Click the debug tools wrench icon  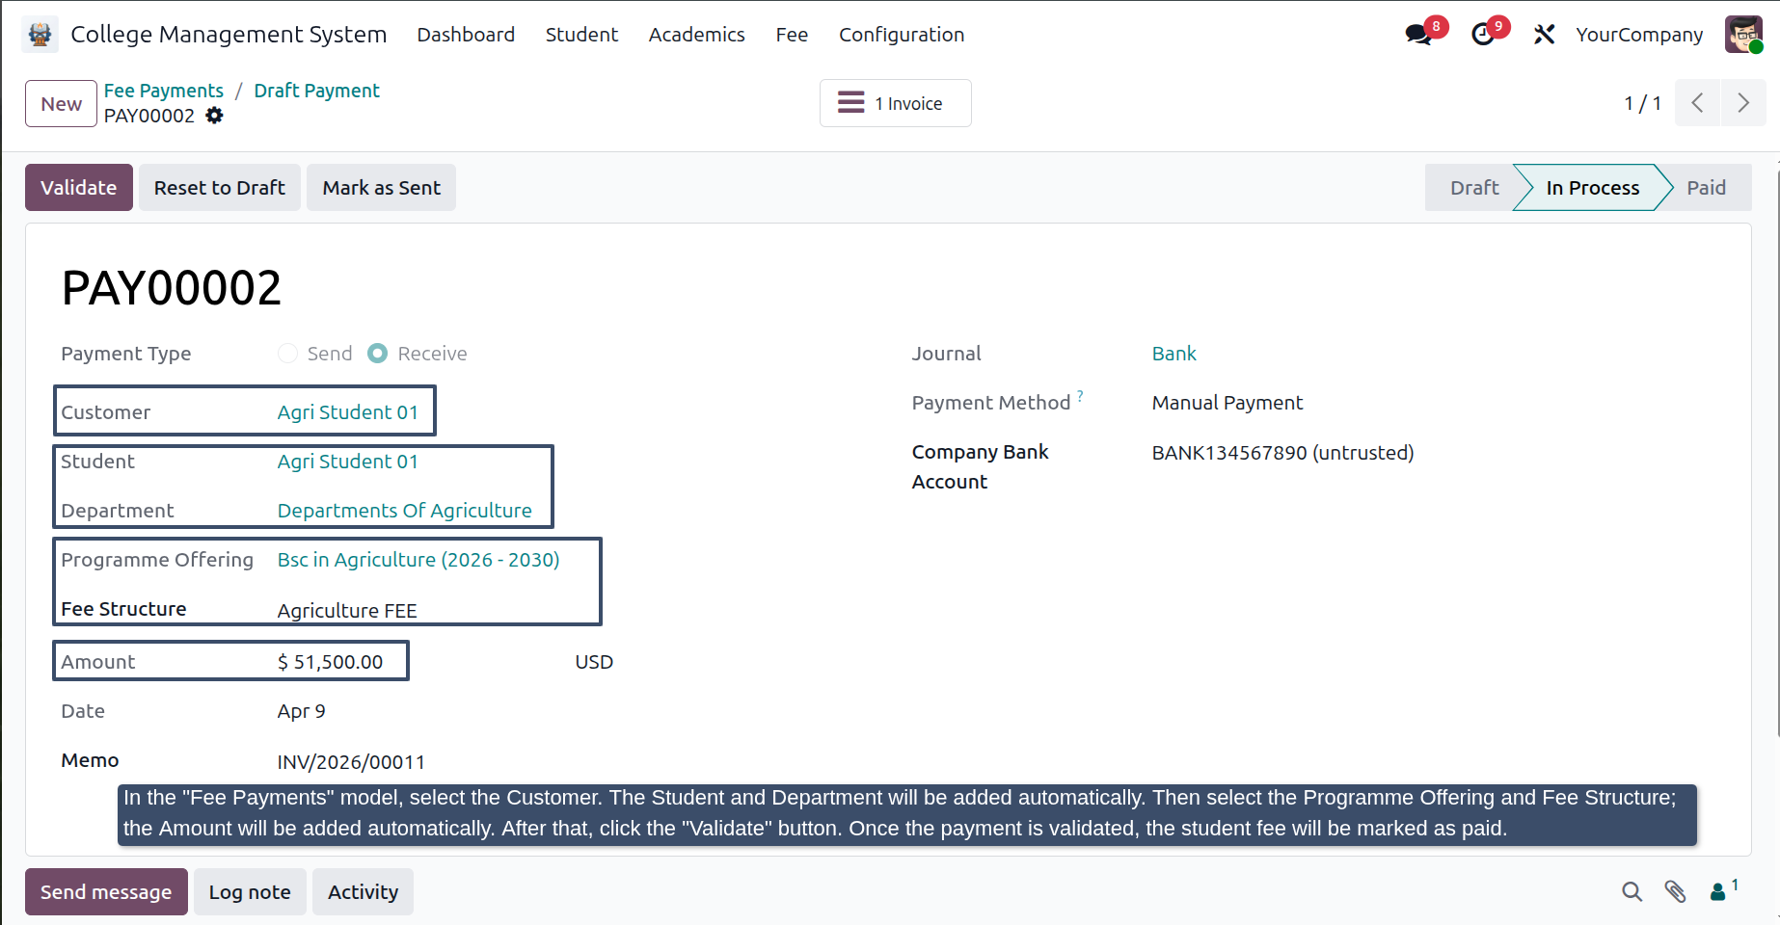(x=1544, y=35)
